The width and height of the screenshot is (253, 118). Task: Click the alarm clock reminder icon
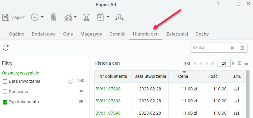click(x=101, y=17)
